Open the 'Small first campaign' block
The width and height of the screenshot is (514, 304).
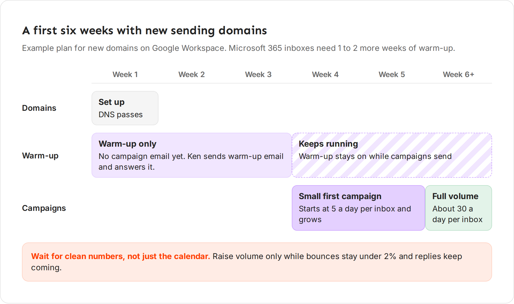pos(358,208)
